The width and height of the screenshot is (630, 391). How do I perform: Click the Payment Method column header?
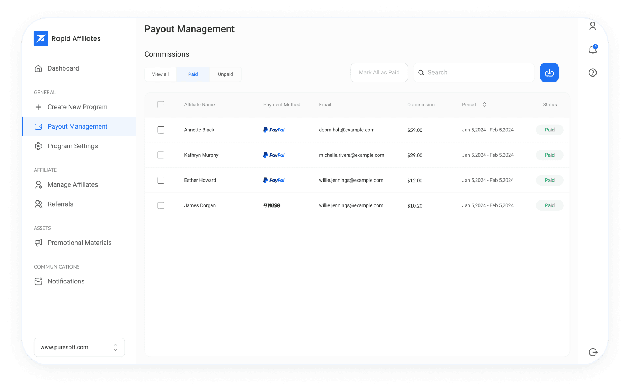282,105
